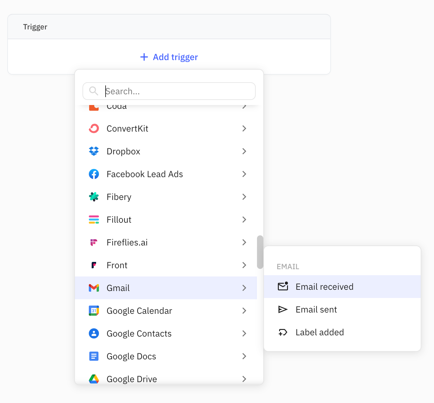Expand the Google Calendar submenu chevron
The image size is (434, 403).
(x=244, y=311)
